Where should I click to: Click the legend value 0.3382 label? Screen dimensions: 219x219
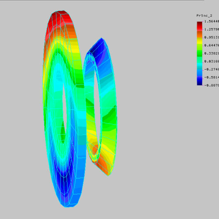tap(212, 53)
